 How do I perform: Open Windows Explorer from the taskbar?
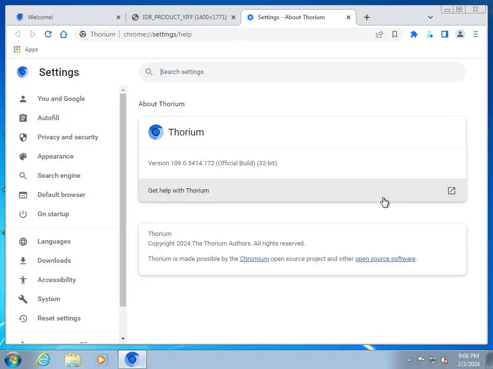(73, 359)
